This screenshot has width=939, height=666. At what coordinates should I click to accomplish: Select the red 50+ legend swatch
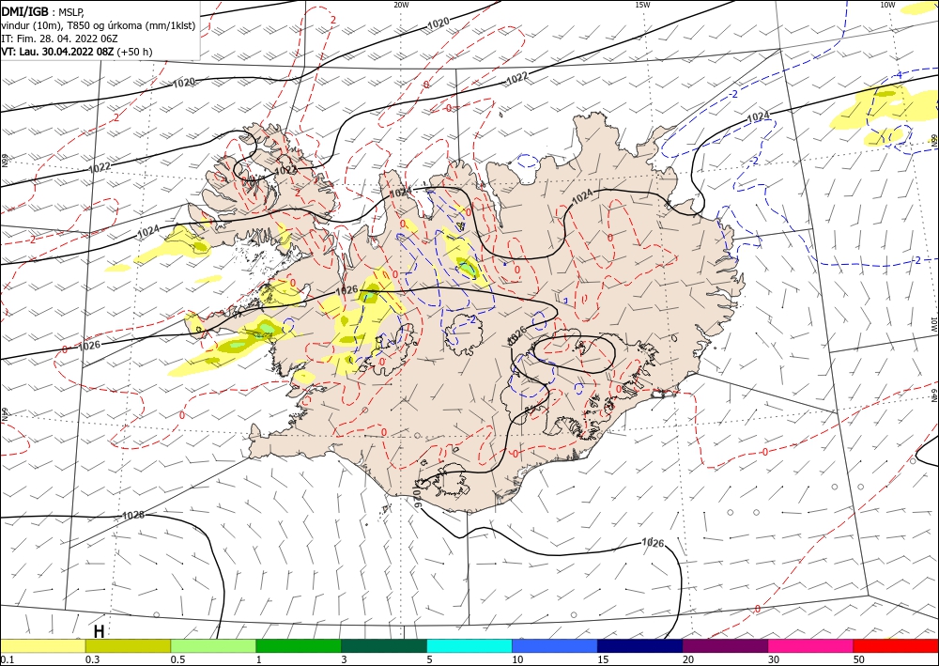pyautogui.click(x=896, y=645)
